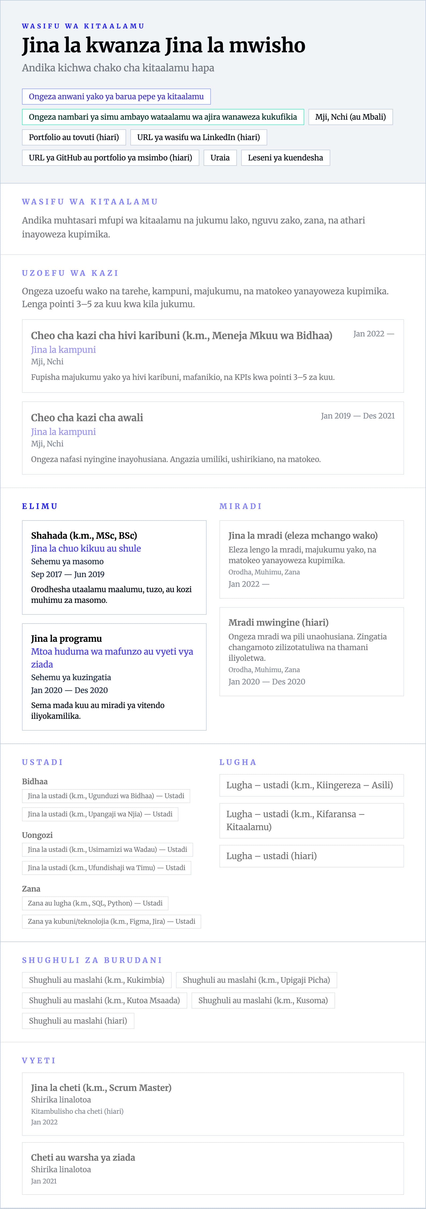Select the 'Scrum Master' certificate title

click(101, 1087)
